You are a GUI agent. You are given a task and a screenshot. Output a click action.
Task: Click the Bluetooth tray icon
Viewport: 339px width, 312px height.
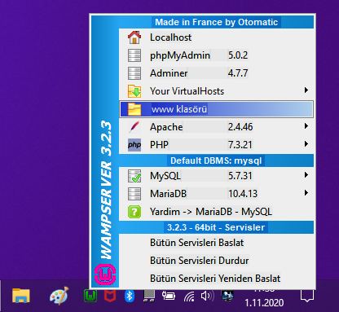click(x=130, y=296)
